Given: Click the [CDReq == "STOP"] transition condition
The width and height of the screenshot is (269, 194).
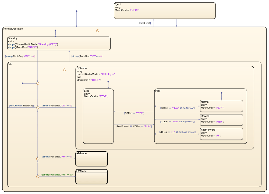Looking at the screenshot, I should coord(133,113).
